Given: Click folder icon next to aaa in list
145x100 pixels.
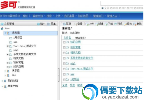Looking at the screenshot, I should 67,74.
